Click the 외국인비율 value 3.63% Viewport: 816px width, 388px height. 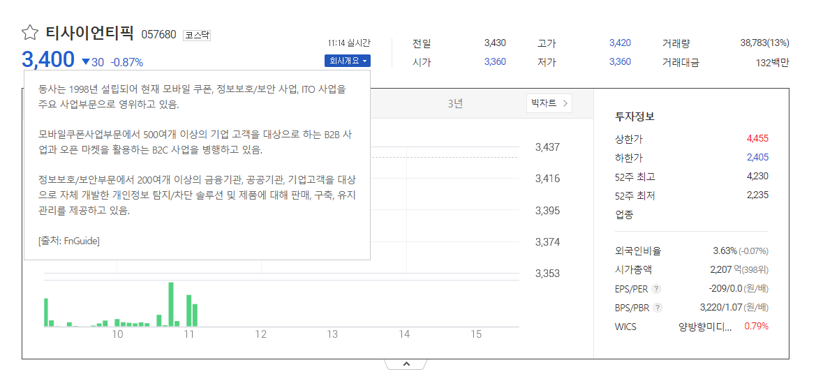[725, 251]
